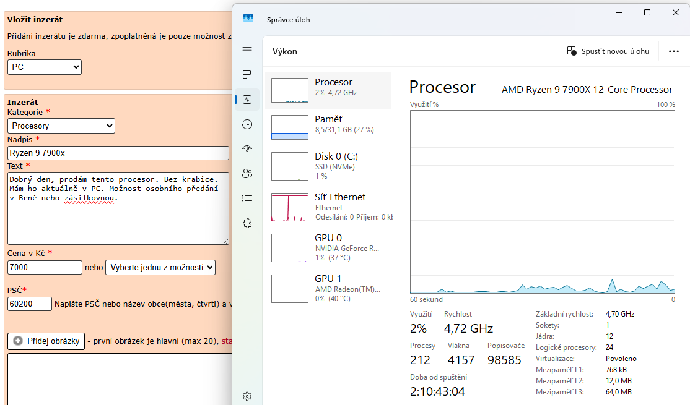
Task: Click the main CPU utilization graph
Action: [x=542, y=202]
